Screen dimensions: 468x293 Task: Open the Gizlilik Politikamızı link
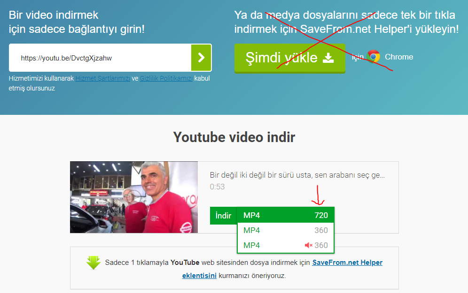(x=166, y=78)
